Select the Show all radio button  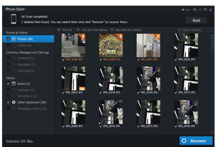[59, 30]
